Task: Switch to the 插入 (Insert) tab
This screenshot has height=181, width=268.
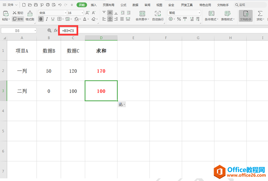Action: [94, 5]
